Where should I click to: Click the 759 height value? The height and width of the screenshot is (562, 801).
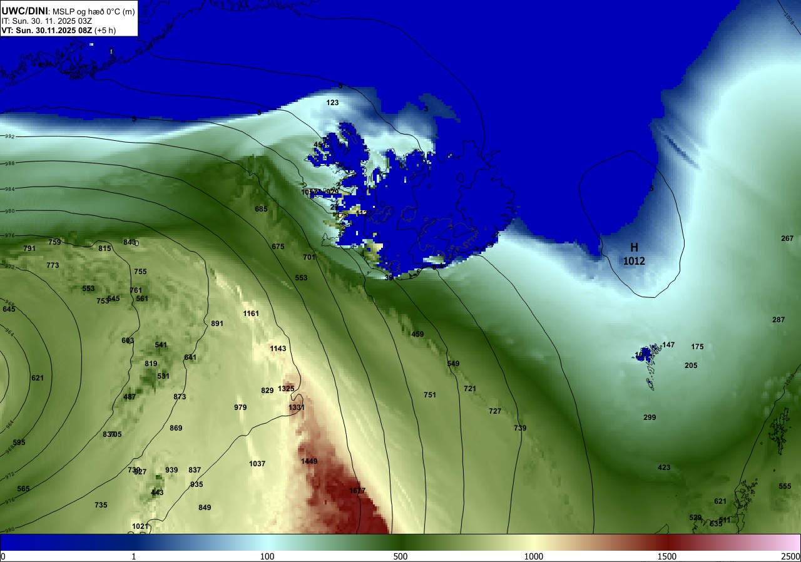[54, 242]
